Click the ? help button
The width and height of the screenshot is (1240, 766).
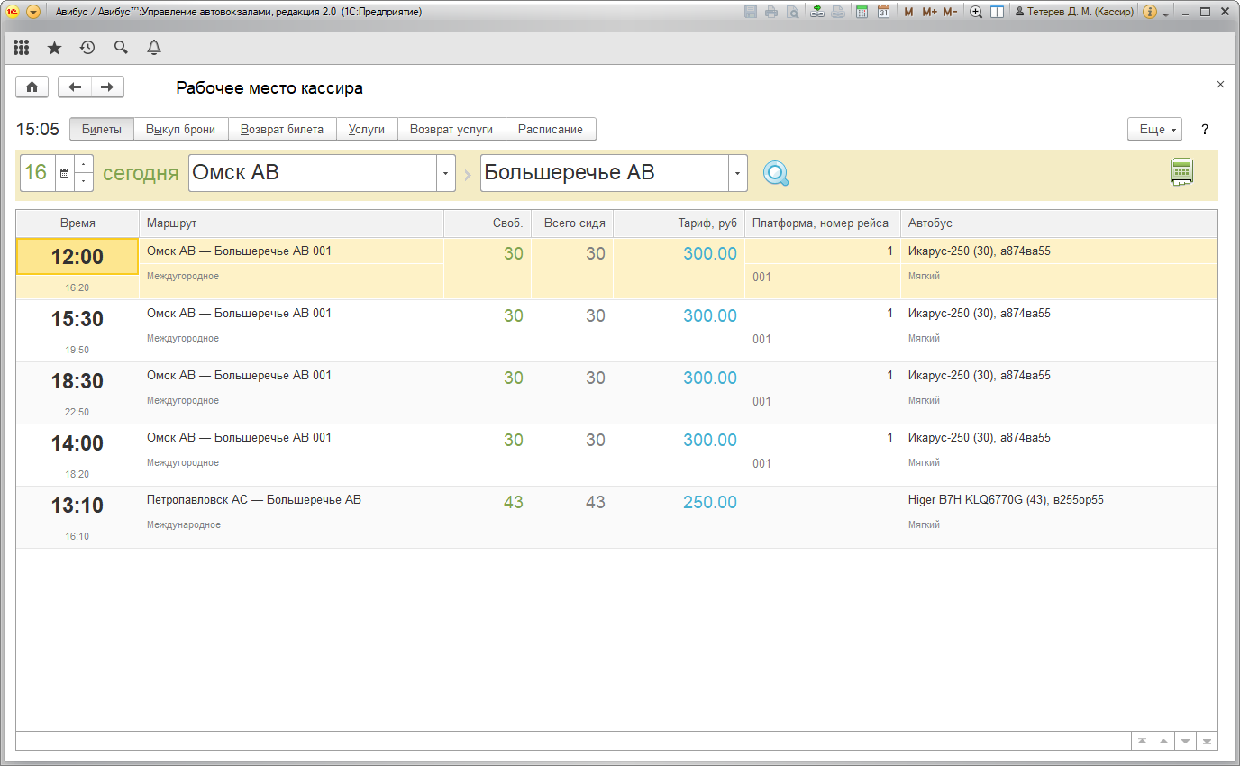[x=1205, y=130]
